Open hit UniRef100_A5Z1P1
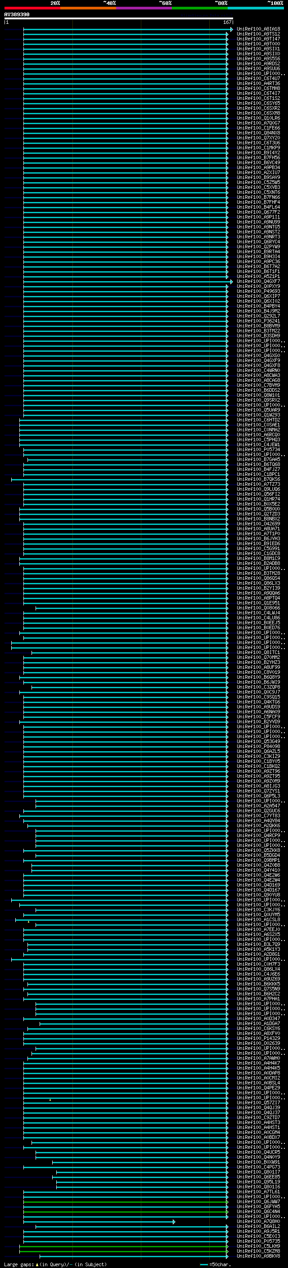This screenshot has height=1268, width=288. pyautogui.click(x=258, y=276)
